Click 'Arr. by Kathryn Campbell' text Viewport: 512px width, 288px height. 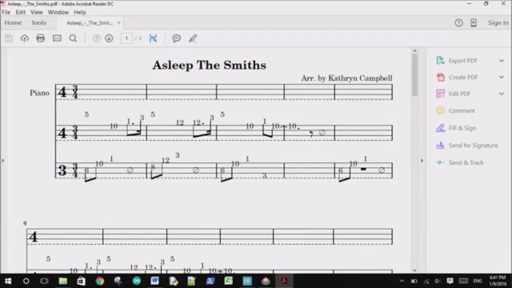coord(347,78)
